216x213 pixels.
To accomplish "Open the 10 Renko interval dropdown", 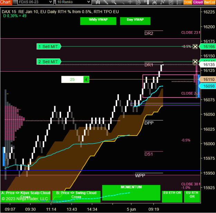I will [x=74, y=2].
